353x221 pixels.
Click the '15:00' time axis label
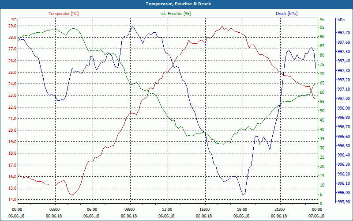tap(205, 209)
